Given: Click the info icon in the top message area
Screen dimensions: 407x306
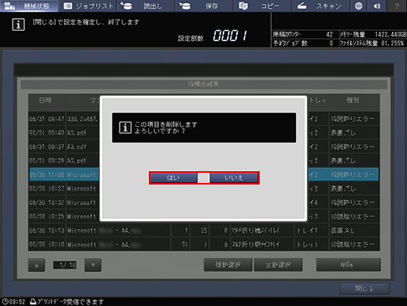Looking at the screenshot, I should (18, 24).
